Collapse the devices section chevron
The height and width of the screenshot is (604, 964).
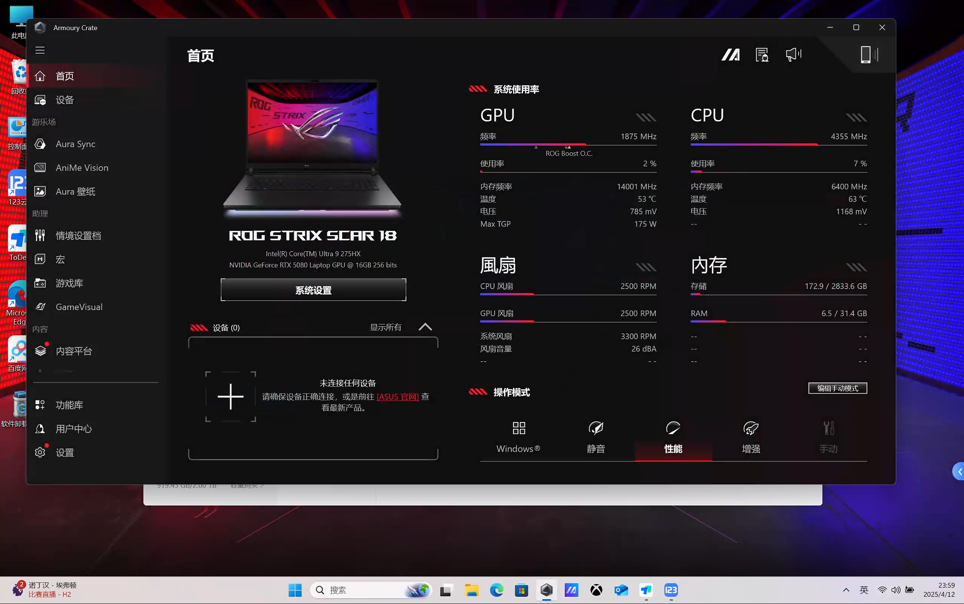425,327
